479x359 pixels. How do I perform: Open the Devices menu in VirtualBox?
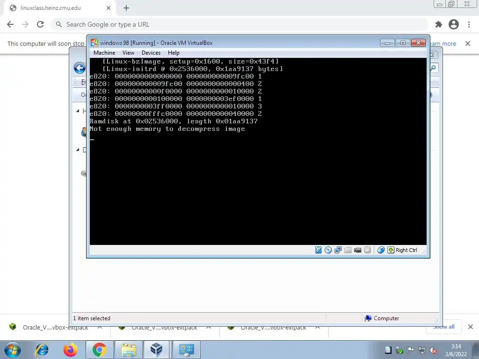pyautogui.click(x=151, y=53)
